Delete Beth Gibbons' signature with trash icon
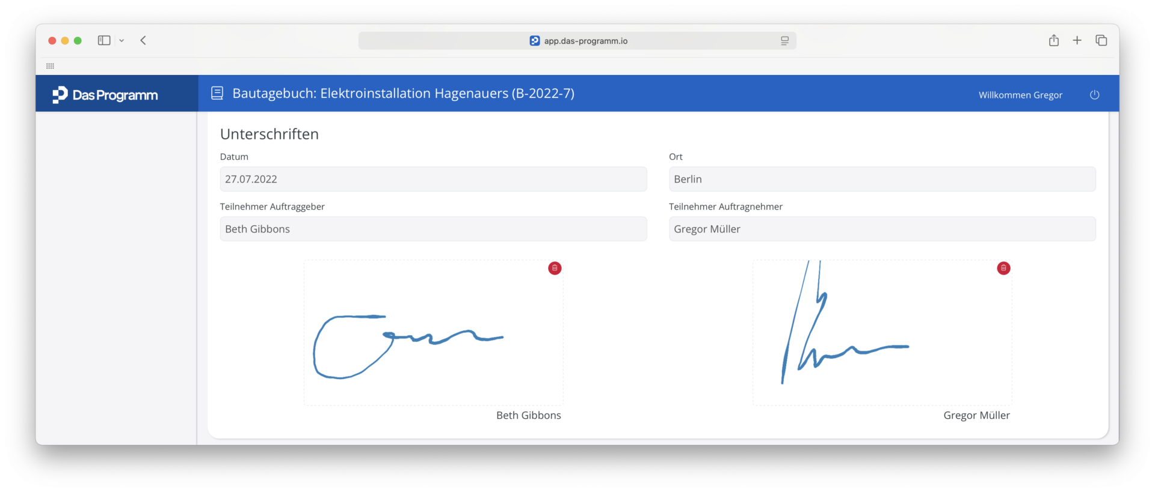 click(555, 268)
